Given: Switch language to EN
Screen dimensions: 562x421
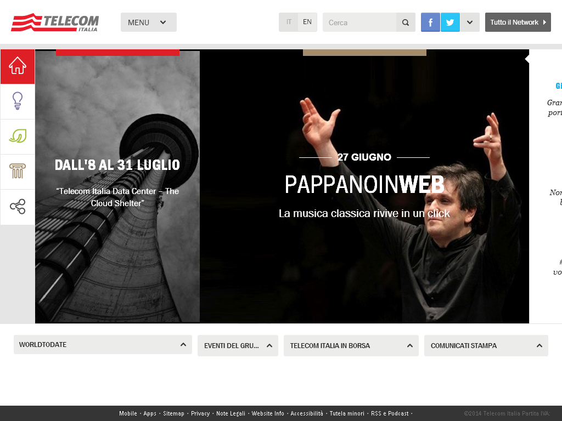Looking at the screenshot, I should point(307,22).
